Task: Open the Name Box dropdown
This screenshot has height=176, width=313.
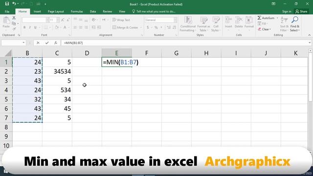Action: coord(23,43)
